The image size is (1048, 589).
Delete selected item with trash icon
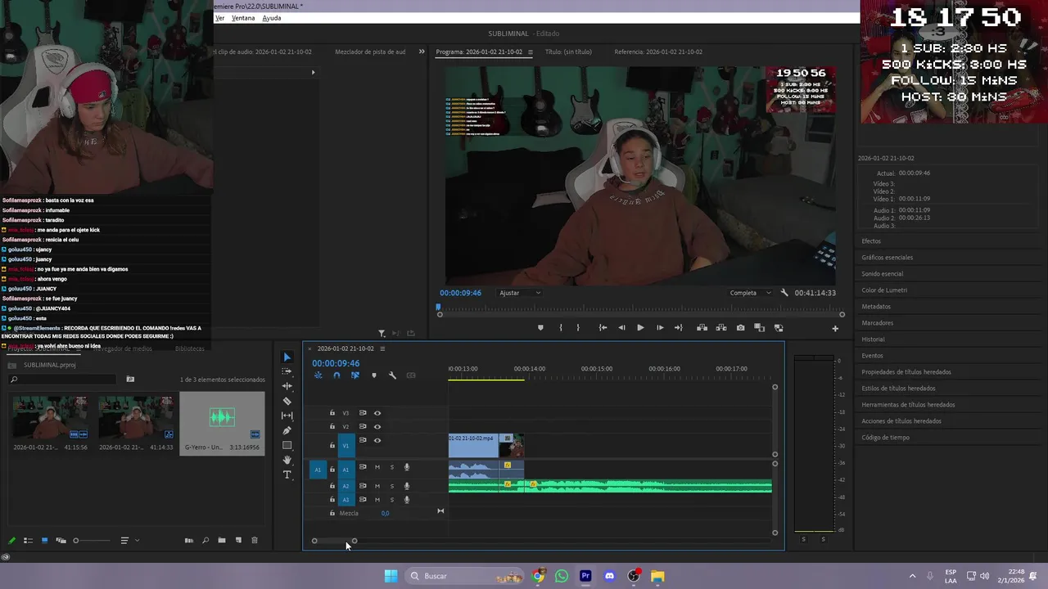point(255,541)
